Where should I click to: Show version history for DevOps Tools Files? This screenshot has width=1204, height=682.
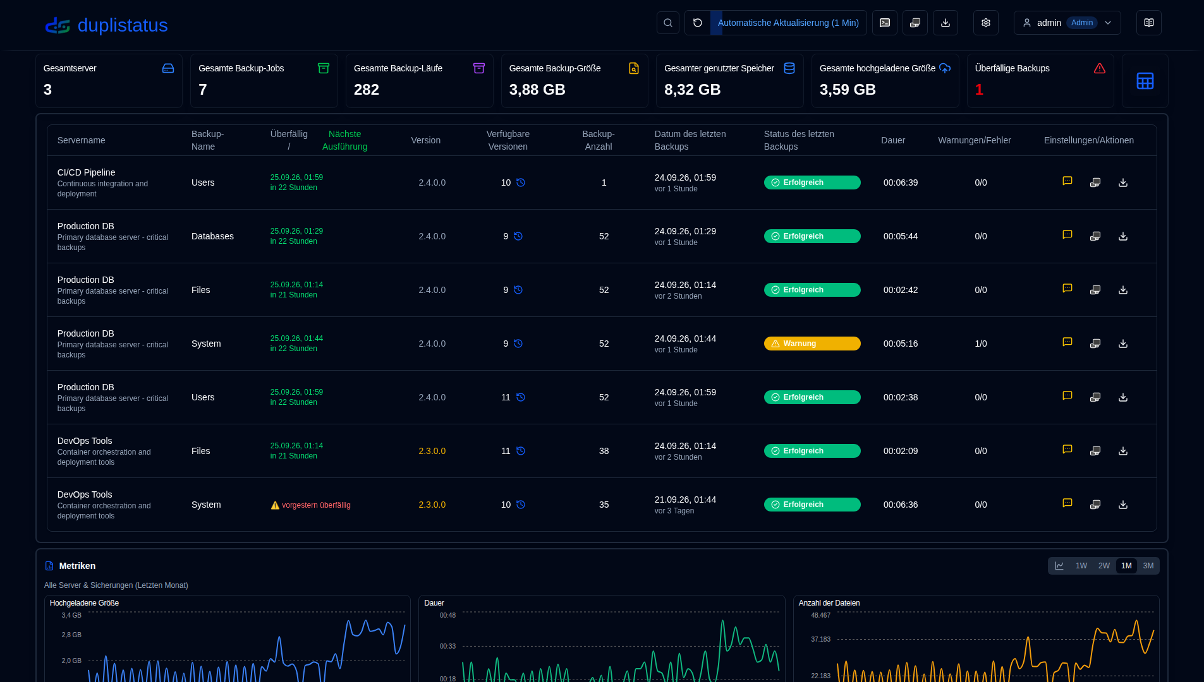pos(521,451)
